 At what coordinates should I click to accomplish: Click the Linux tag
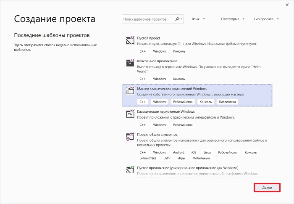click(207, 152)
